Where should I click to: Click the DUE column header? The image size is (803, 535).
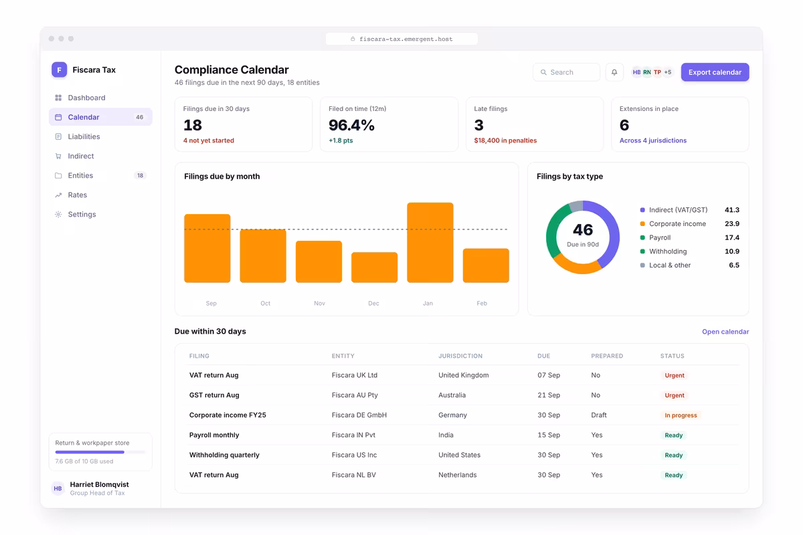pyautogui.click(x=544, y=356)
